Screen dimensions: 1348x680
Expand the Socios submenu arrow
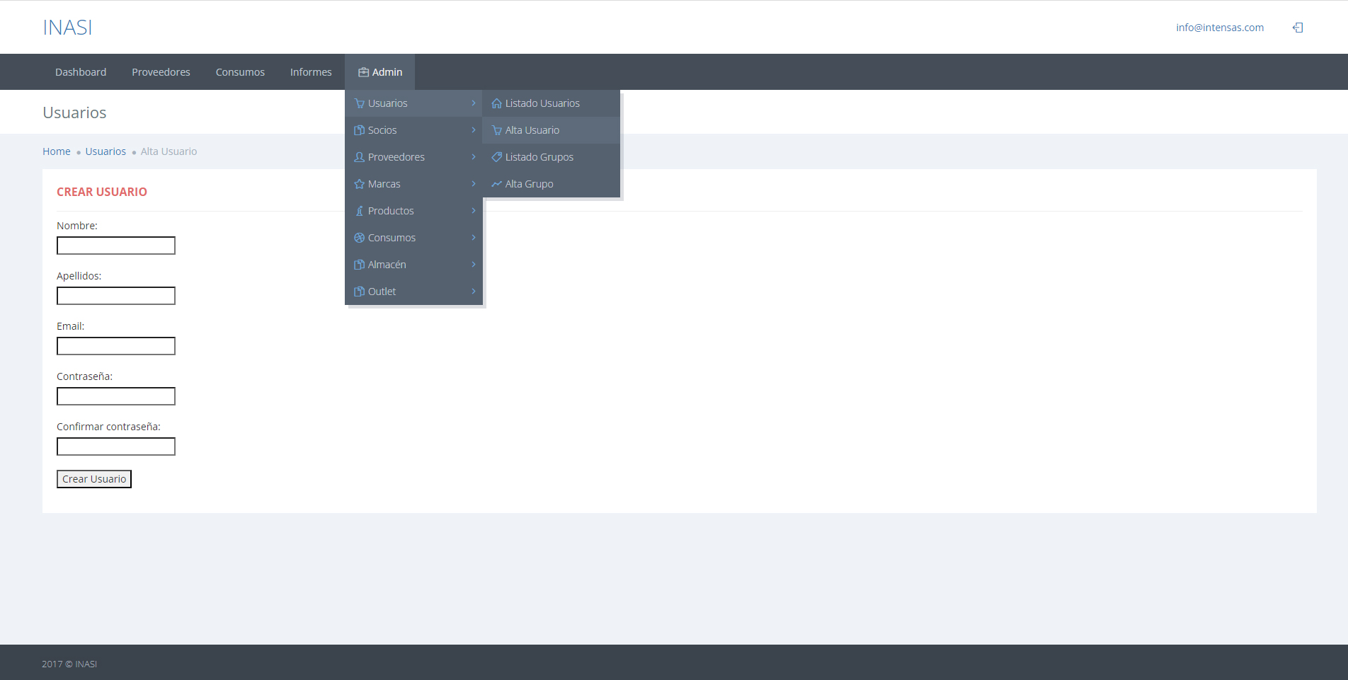tap(474, 130)
